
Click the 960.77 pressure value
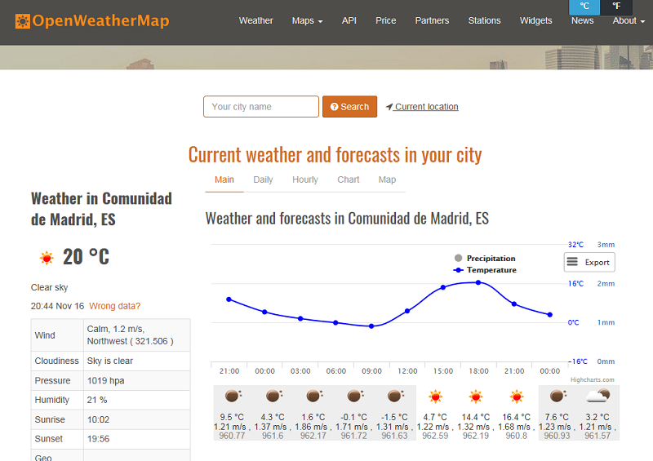[232, 436]
